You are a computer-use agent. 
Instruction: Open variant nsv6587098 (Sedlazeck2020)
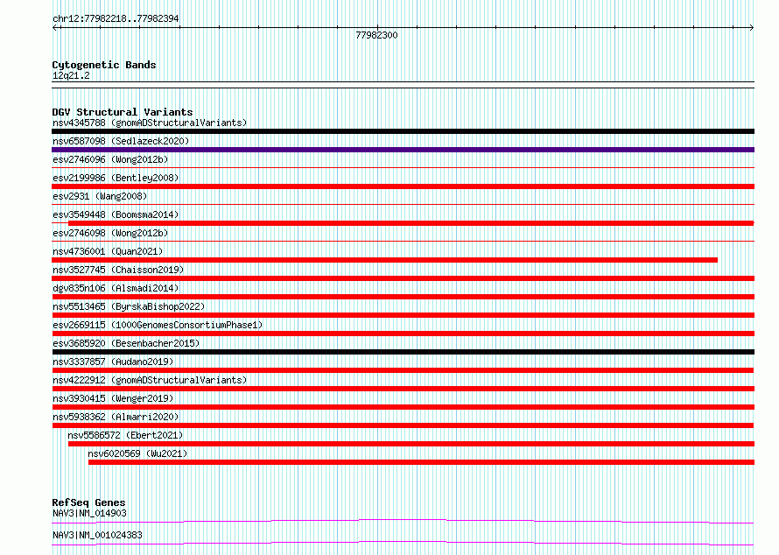tap(121, 141)
